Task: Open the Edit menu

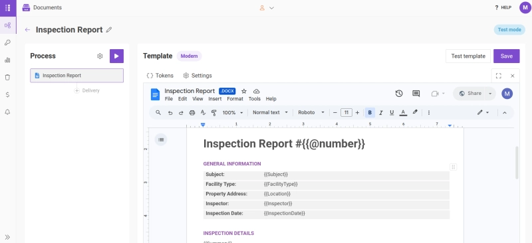Action: point(182,99)
